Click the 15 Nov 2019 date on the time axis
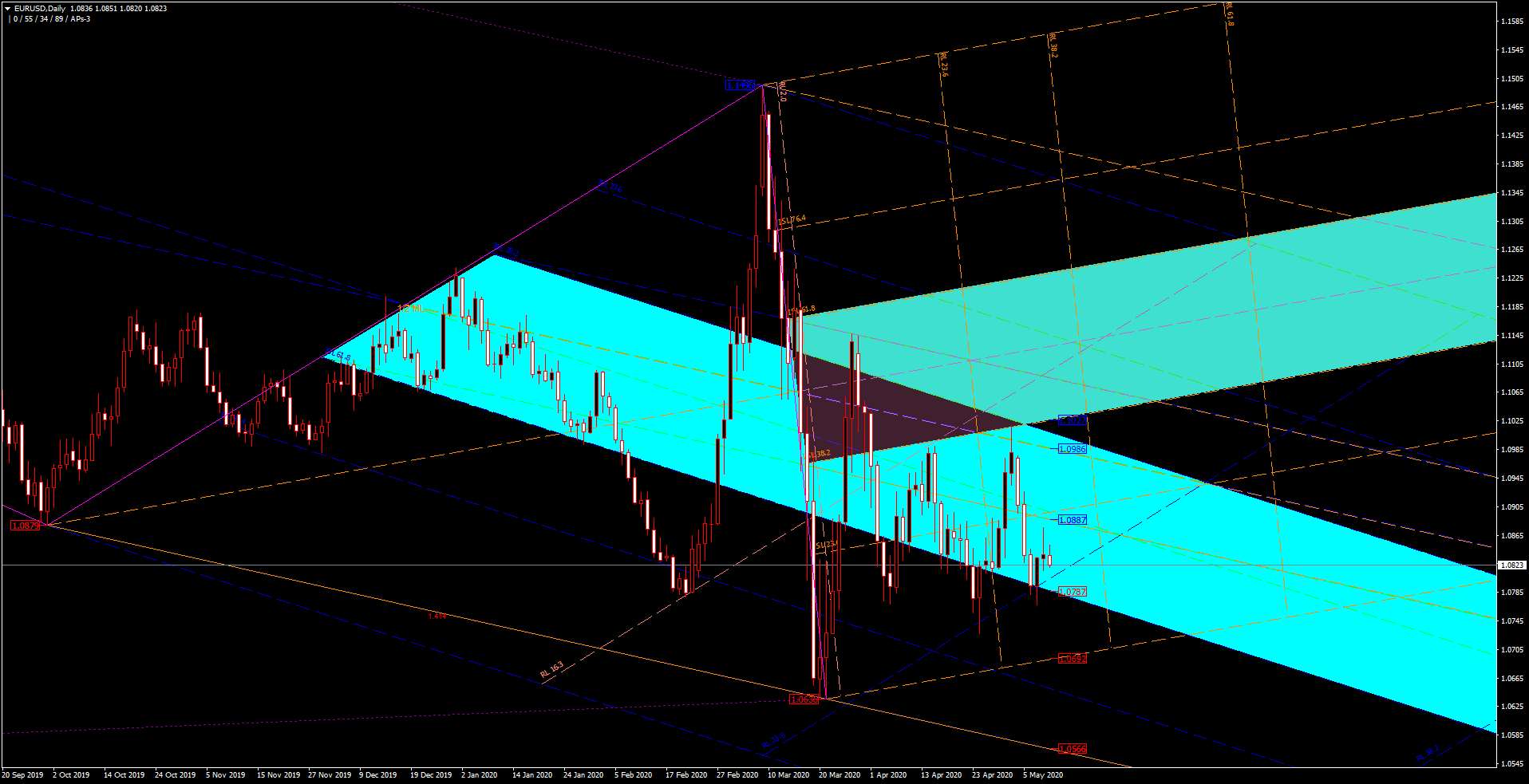 pyautogui.click(x=278, y=775)
